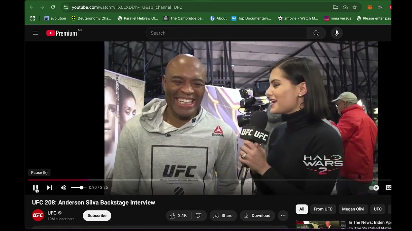Open the speedometer icon in address bar
The height and width of the screenshot is (231, 412).
coord(345,7)
